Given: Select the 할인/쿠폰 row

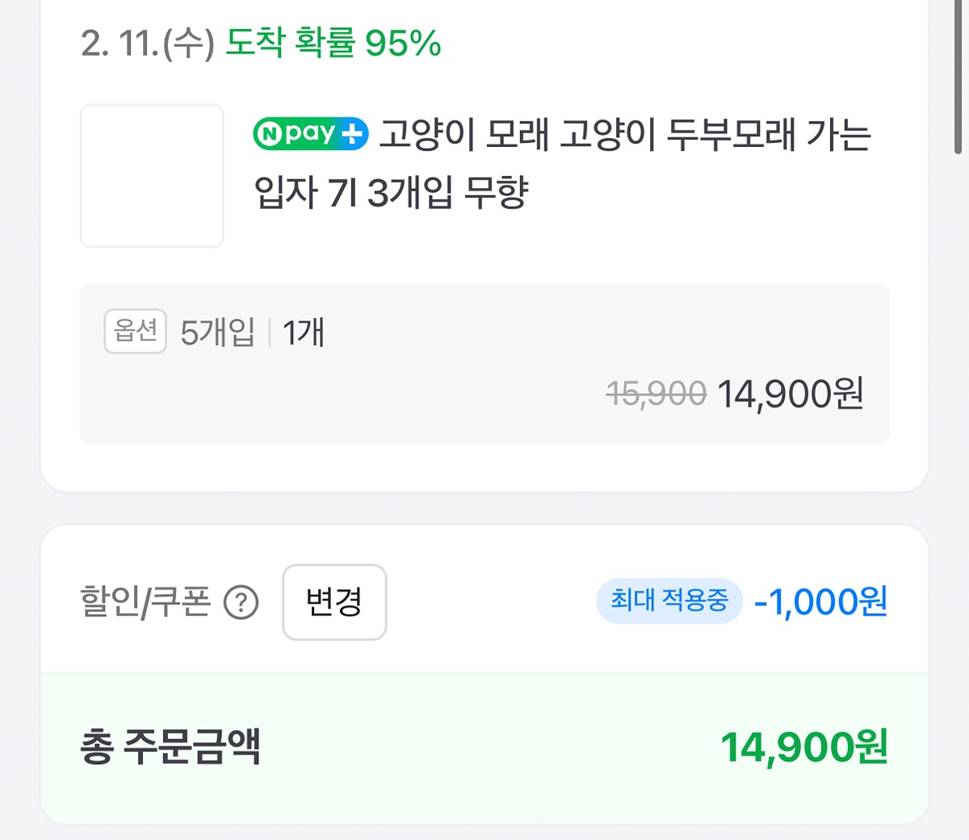Looking at the screenshot, I should pyautogui.click(x=484, y=602).
